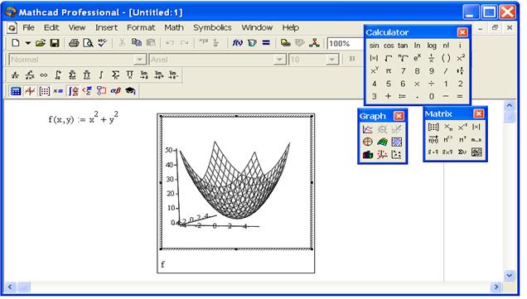Insert the iterated product operator
Screen dimensions: 527x299
point(130,75)
